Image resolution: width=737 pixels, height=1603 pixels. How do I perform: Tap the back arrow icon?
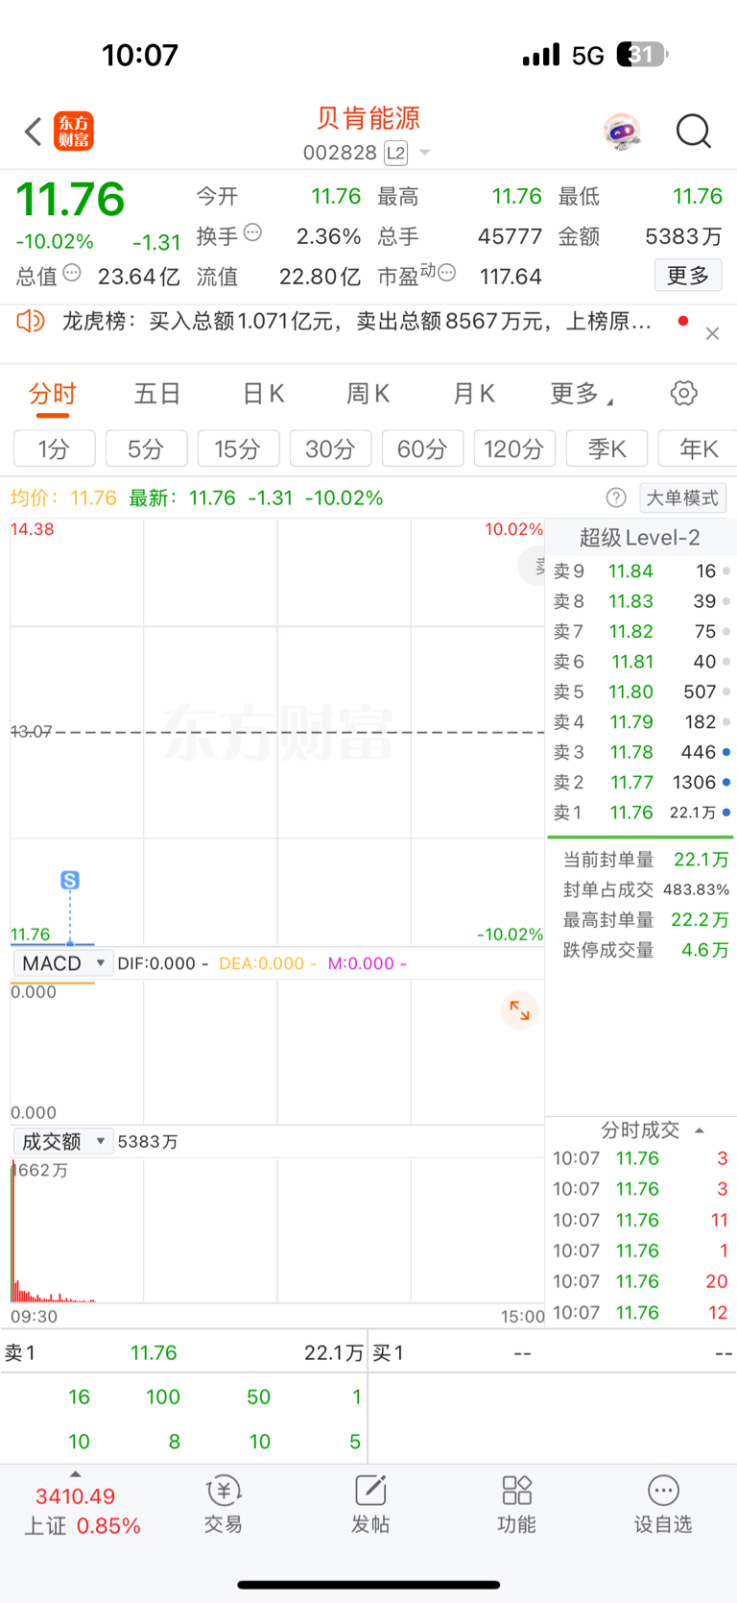tap(34, 132)
